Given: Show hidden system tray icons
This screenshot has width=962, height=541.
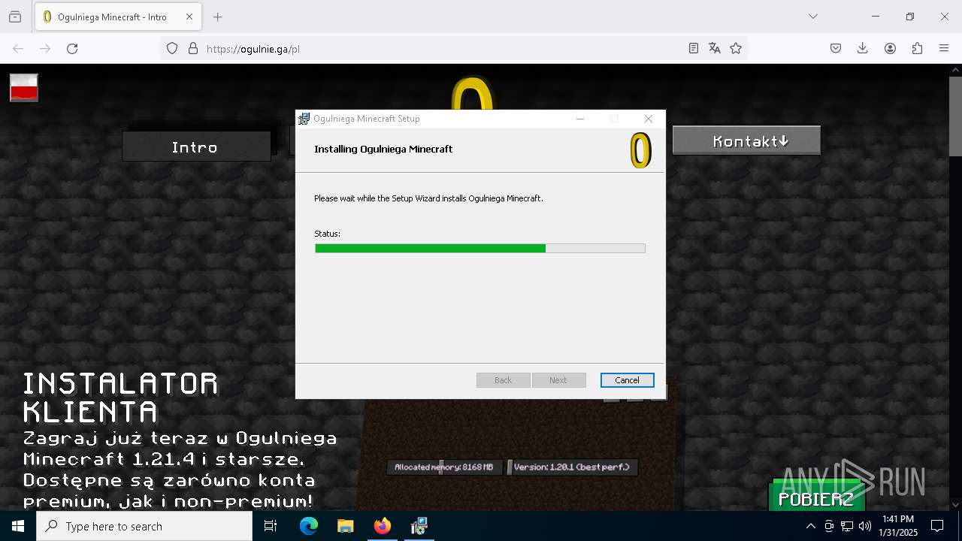Looking at the screenshot, I should click(x=810, y=526).
